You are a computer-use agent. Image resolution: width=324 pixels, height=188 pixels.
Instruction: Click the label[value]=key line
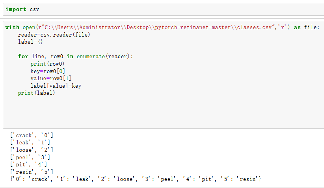[x=56, y=86]
